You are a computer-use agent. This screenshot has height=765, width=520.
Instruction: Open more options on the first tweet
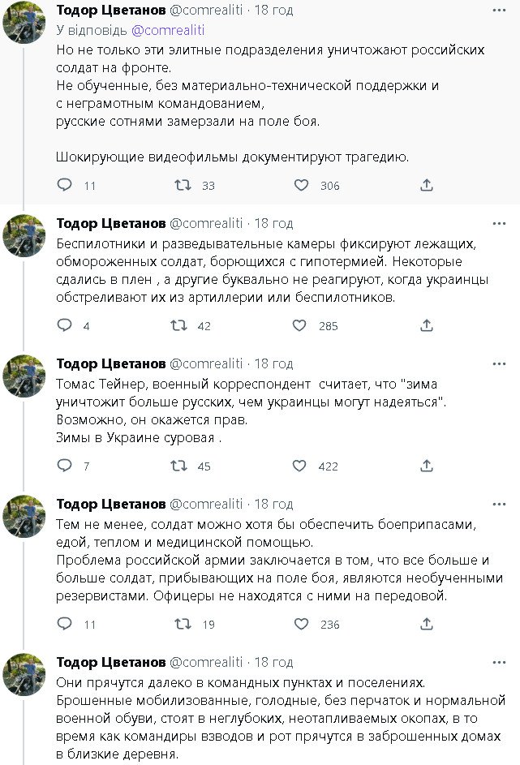[501, 10]
